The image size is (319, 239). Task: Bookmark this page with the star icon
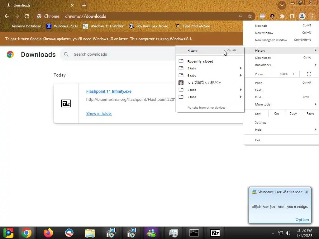click(x=250, y=16)
